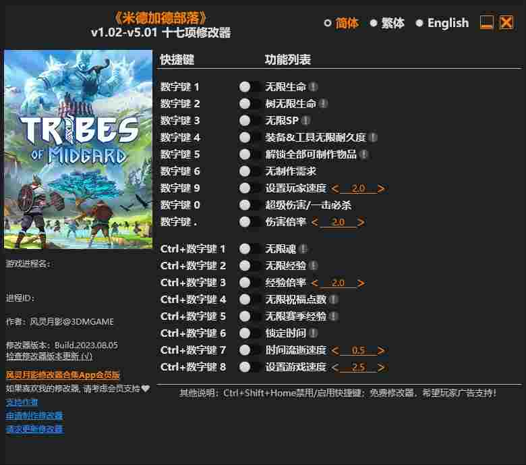Open info icon beside 无限经验

(x=313, y=266)
